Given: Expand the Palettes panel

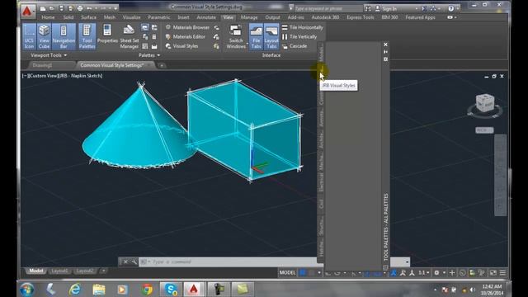Looking at the screenshot, I should pyautogui.click(x=149, y=55).
